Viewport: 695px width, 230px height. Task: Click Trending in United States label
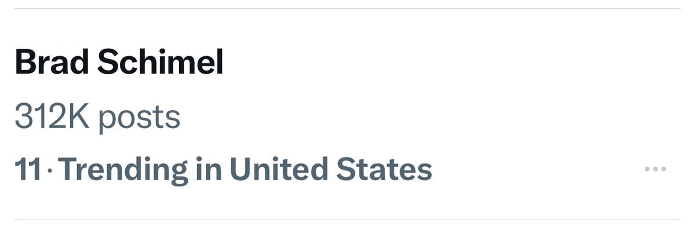point(245,170)
